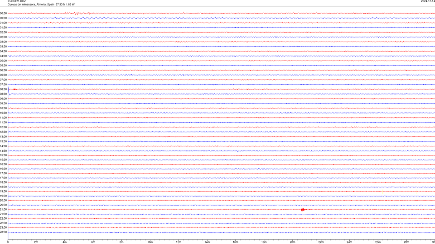Click the 6m tick label on time axis
Image resolution: width=435 pixels, height=244 pixels.
click(x=93, y=242)
